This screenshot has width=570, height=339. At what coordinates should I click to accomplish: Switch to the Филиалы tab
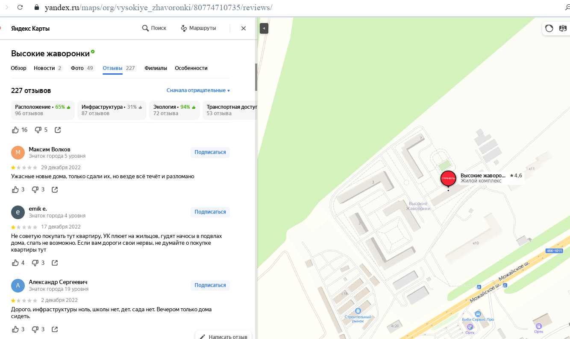tap(156, 68)
